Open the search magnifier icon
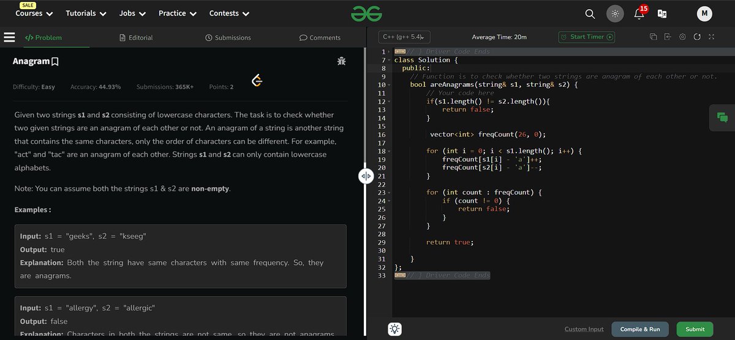Viewport: 735px width, 340px height. (590, 13)
